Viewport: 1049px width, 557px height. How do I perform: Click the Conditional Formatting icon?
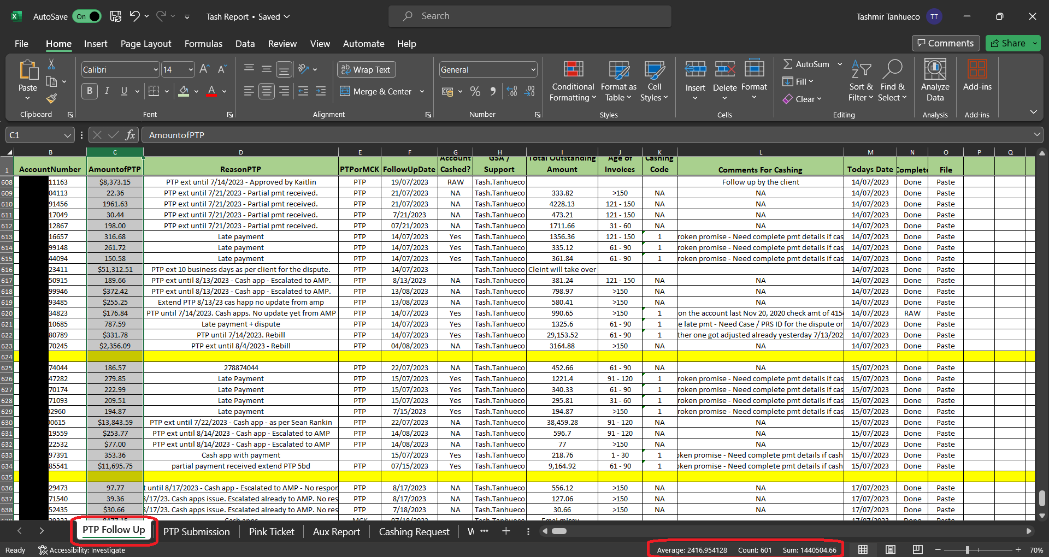click(573, 70)
